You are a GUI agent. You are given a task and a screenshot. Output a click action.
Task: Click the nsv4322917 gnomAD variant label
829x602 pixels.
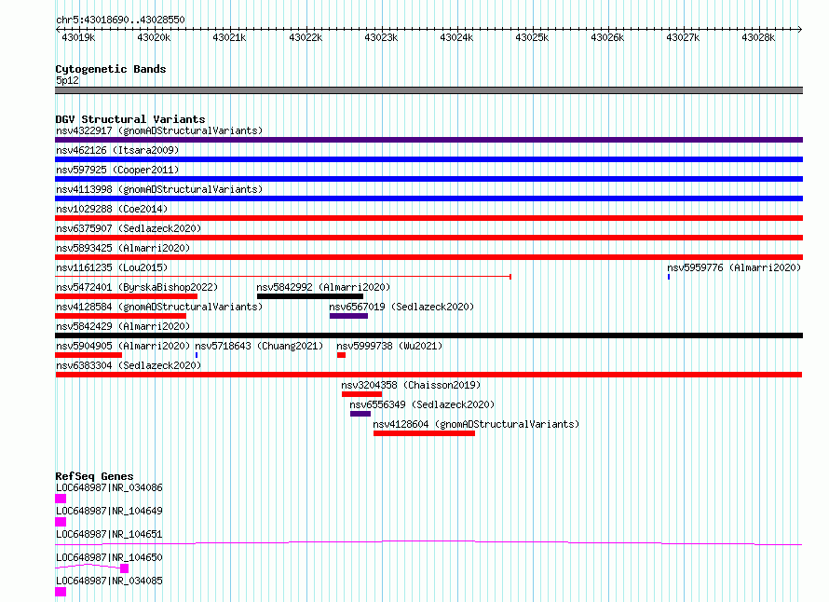pos(159,130)
